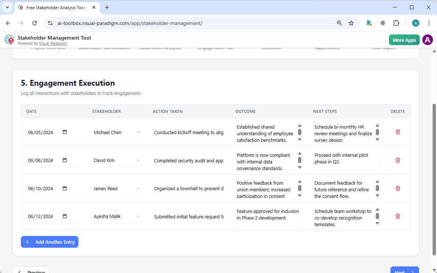The height and width of the screenshot is (273, 437).
Task: Click the browser profile avatar icon
Action: point(415,23)
